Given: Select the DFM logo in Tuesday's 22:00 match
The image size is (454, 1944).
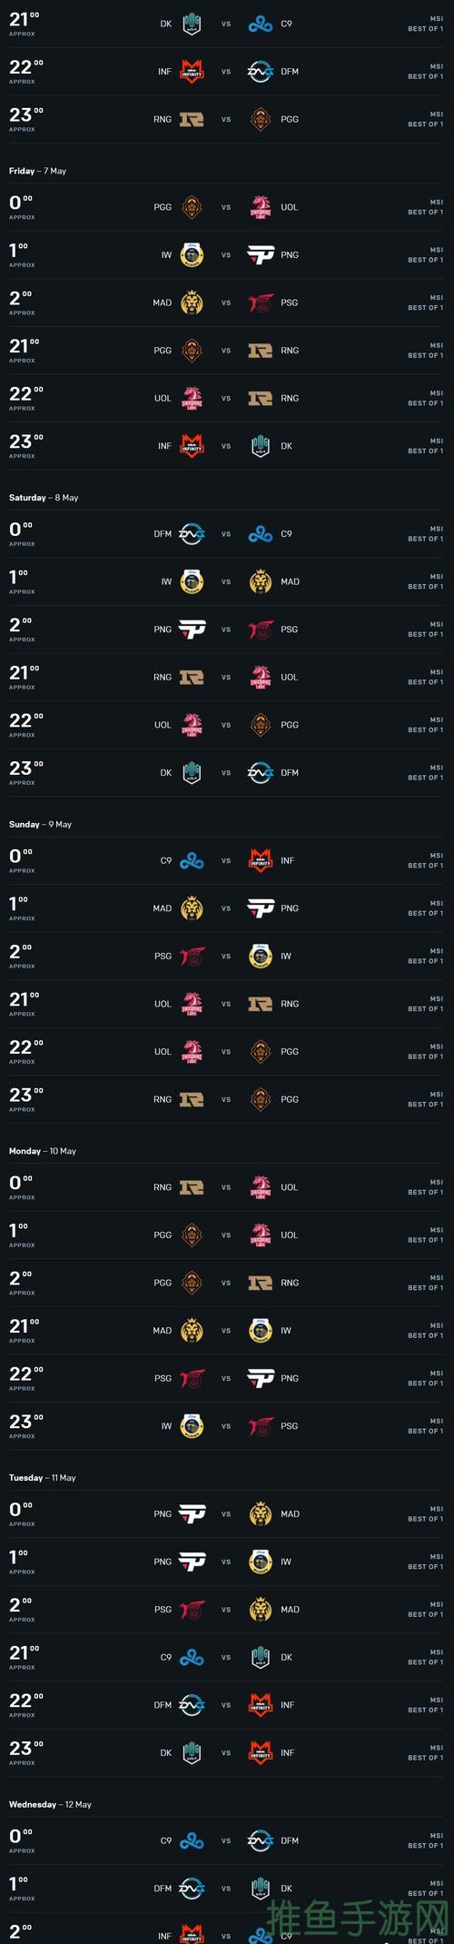Looking at the screenshot, I should pyautogui.click(x=192, y=1705).
